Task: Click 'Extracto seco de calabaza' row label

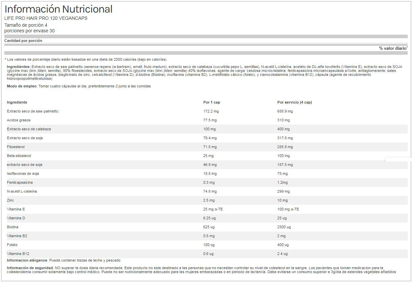Action: (29, 129)
